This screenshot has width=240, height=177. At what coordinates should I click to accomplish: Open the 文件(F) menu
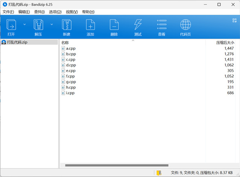(8, 12)
